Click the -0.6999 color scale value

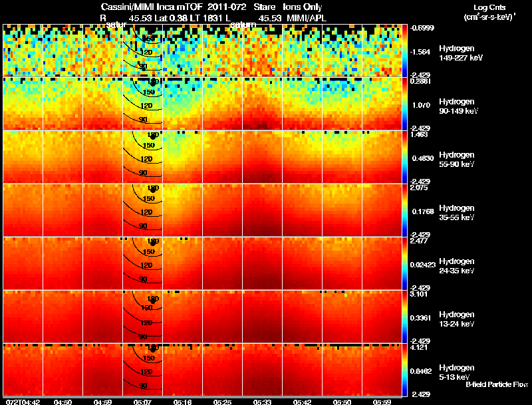coord(422,28)
